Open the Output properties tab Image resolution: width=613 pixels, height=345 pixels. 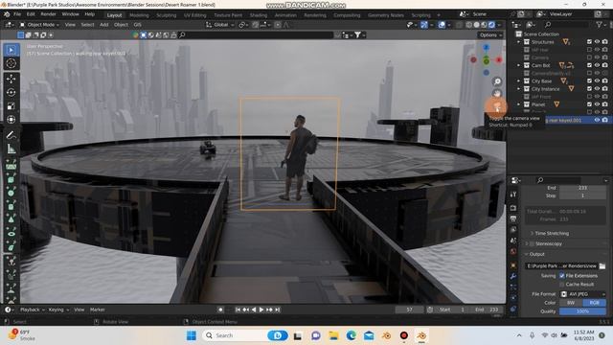tap(513, 218)
